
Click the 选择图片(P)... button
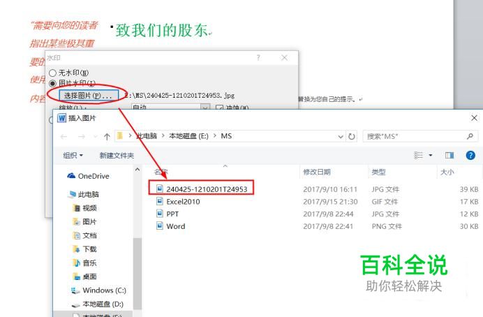[x=89, y=96]
